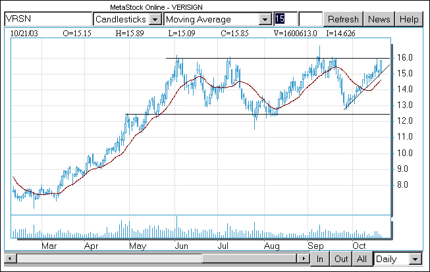This screenshot has height=272, width=430.
Task: Expand the Moving Average indicator dropdown arrow
Action: (x=265, y=19)
